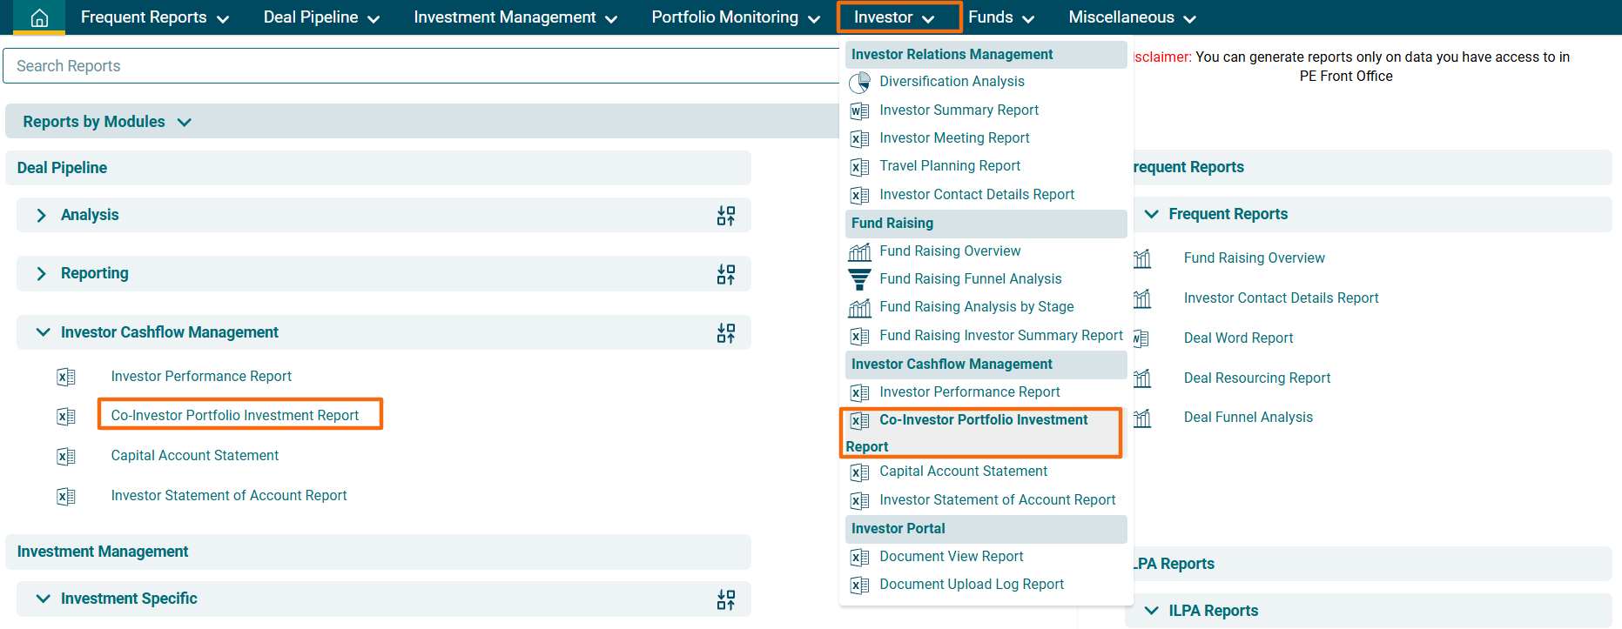
Task: Click Excel icon beside Capital Account Statement in left panel
Action: (x=66, y=456)
